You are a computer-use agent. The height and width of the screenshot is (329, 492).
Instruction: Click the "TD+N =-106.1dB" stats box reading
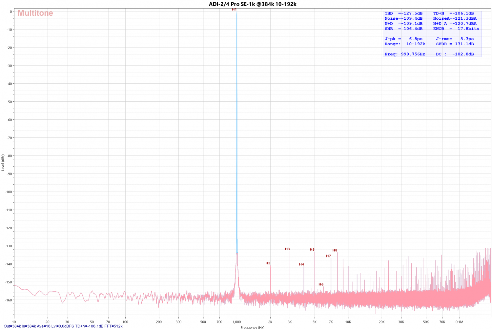(x=453, y=13)
